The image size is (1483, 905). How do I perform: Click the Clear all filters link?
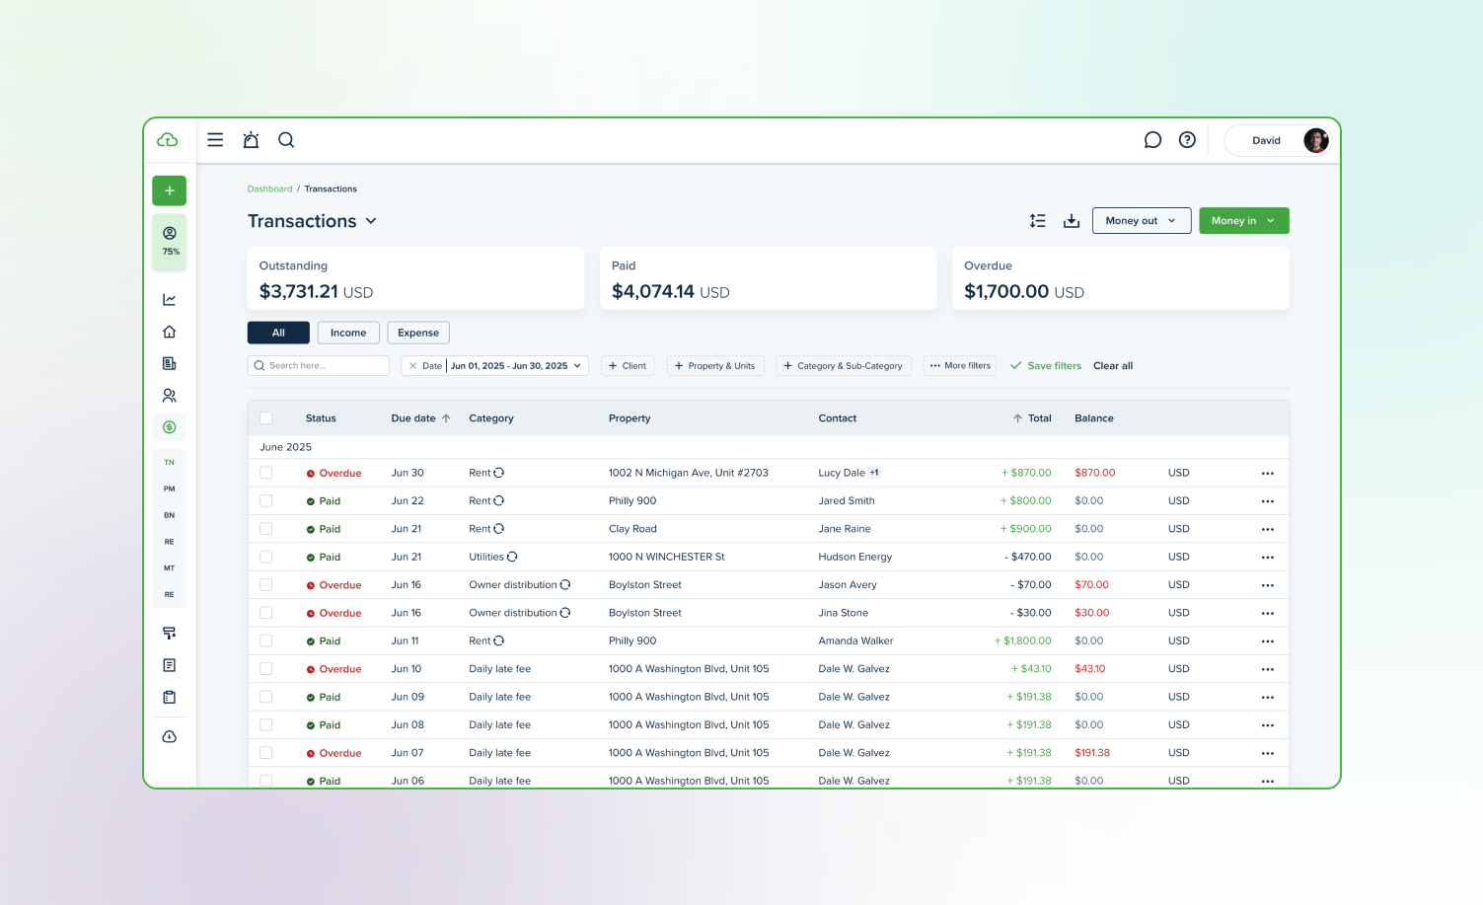tap(1112, 366)
